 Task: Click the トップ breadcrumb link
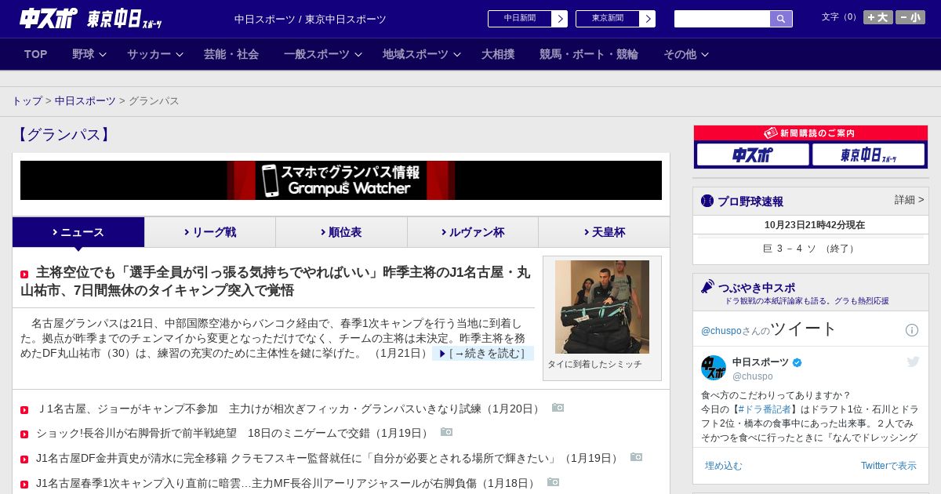click(x=27, y=101)
